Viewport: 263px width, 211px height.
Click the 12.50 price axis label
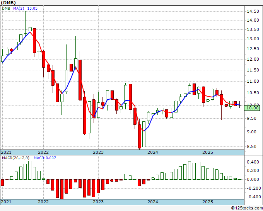pos(253,49)
